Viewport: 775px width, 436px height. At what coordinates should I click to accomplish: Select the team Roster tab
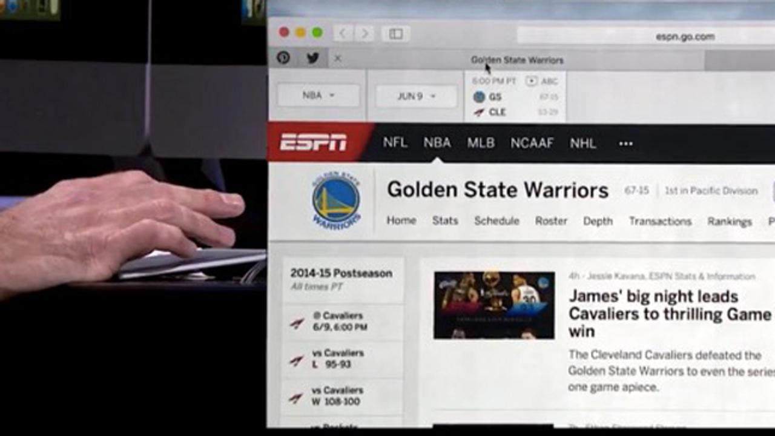click(x=551, y=221)
